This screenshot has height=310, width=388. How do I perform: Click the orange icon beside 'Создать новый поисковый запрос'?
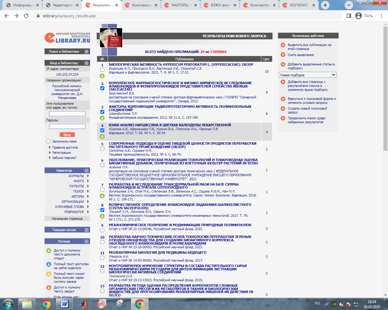[x=283, y=108]
